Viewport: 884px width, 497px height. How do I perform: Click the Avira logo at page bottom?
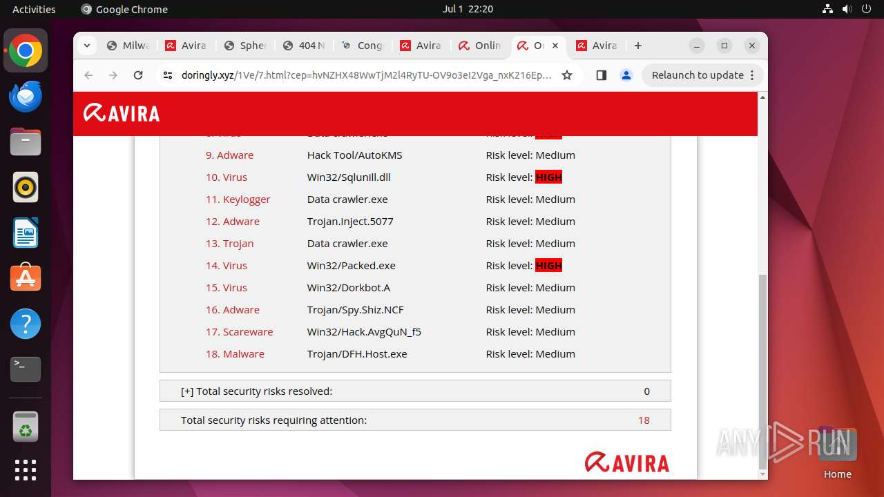[627, 462]
